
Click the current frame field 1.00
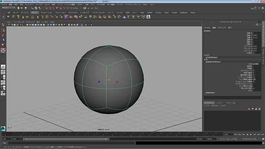pyautogui.click(x=228, y=134)
